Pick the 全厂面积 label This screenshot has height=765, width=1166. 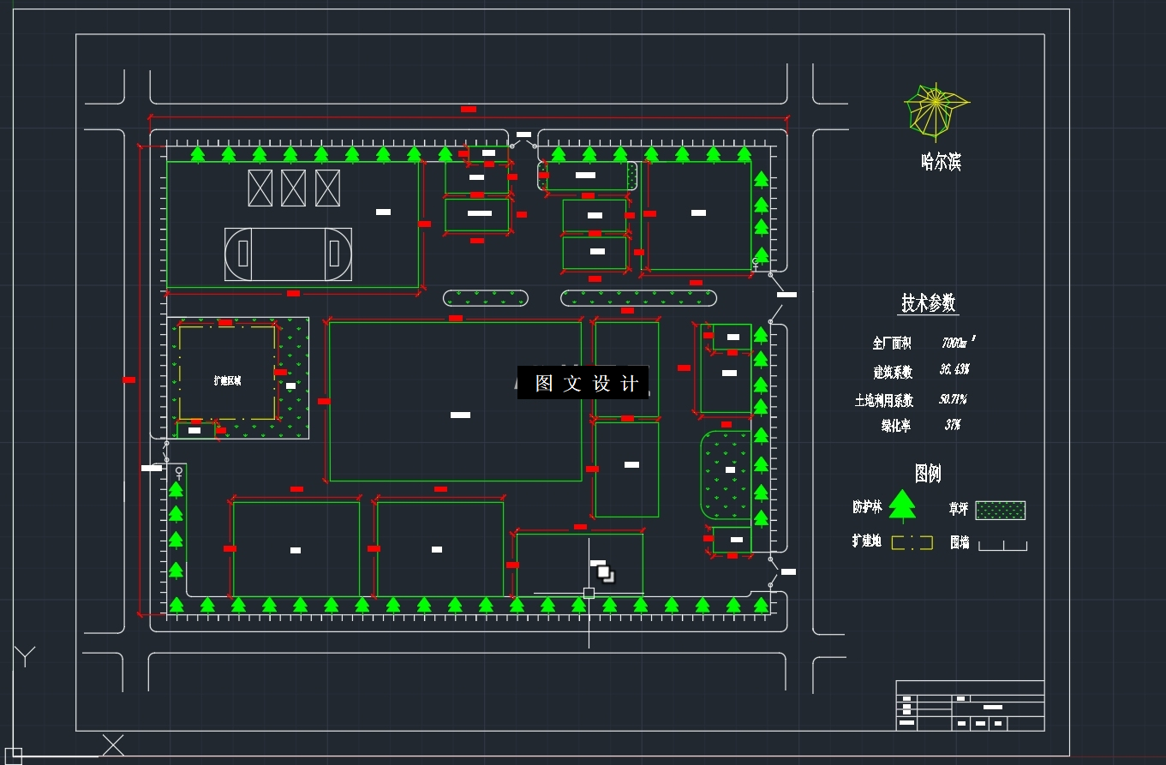pos(892,344)
